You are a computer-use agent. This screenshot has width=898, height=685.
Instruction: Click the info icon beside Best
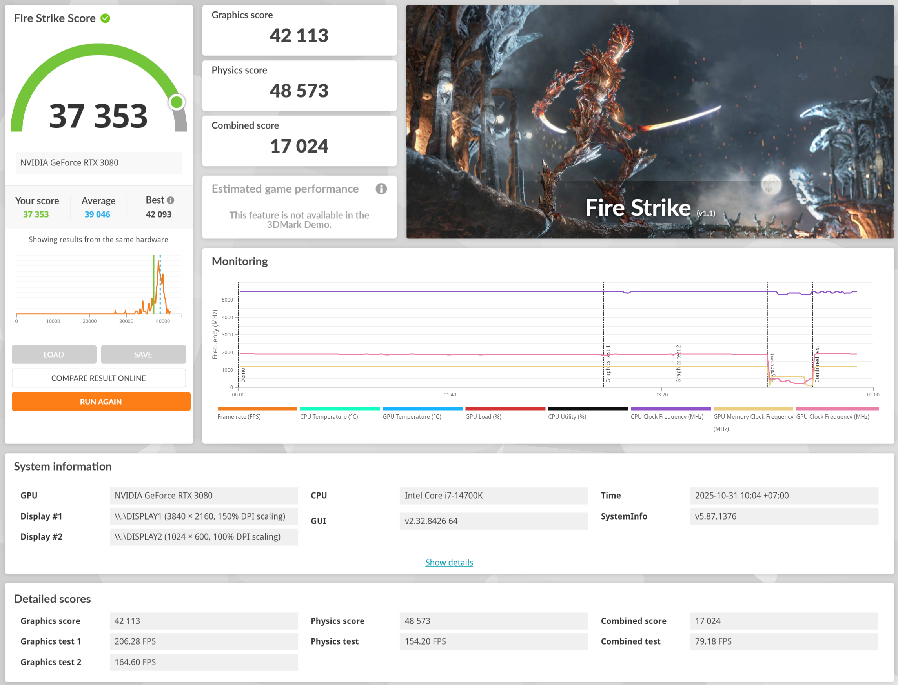pyautogui.click(x=171, y=200)
